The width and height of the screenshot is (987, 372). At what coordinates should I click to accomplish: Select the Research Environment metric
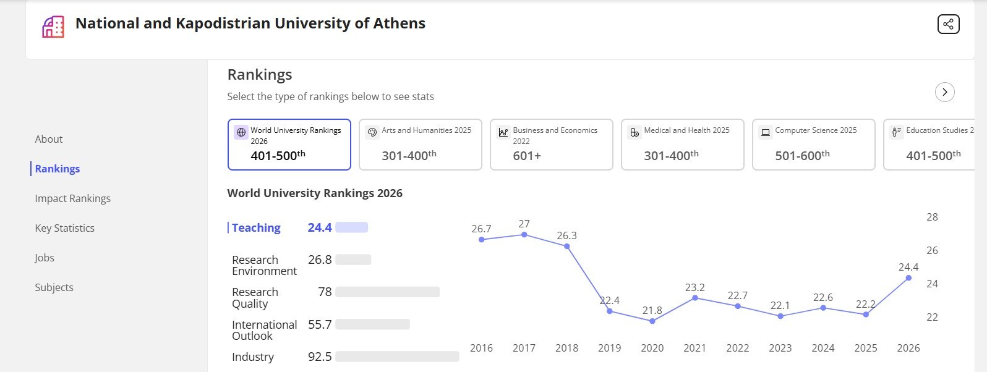point(264,266)
